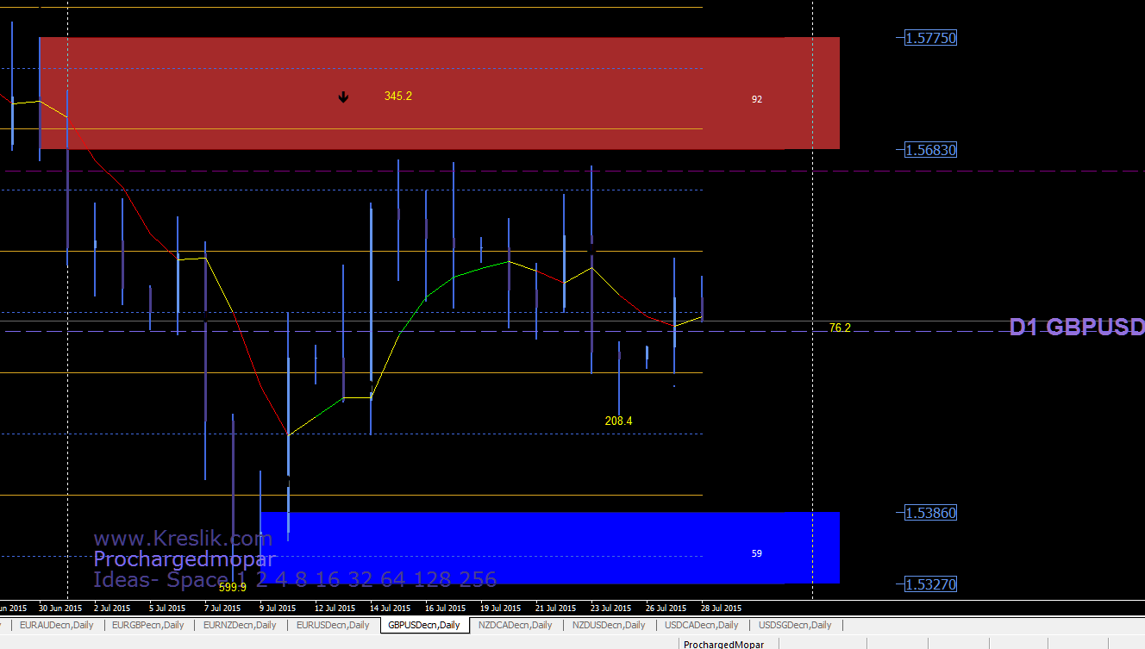1145x649 pixels.
Task: Select the blue demand zone rectangle
Action: [x=550, y=548]
